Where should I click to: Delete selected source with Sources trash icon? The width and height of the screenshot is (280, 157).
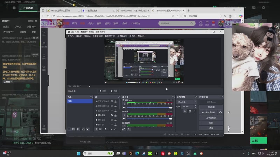coord(100,129)
